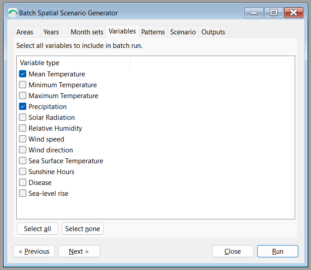Maximize the generator dialog window
This screenshot has width=311, height=270.
click(x=274, y=13)
